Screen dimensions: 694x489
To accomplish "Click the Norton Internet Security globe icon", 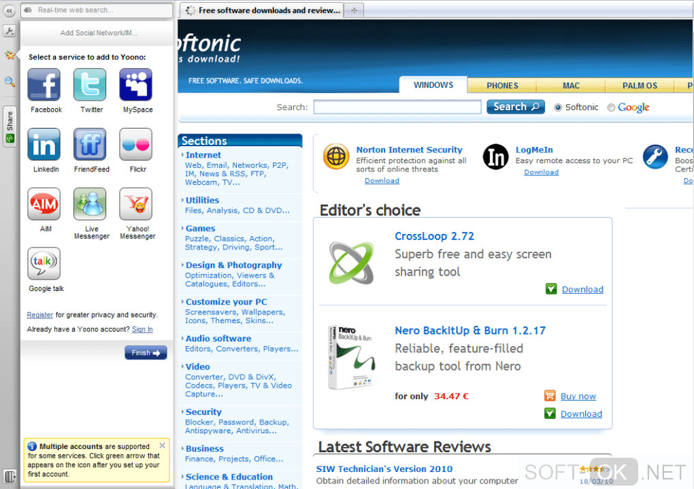I will click(336, 156).
